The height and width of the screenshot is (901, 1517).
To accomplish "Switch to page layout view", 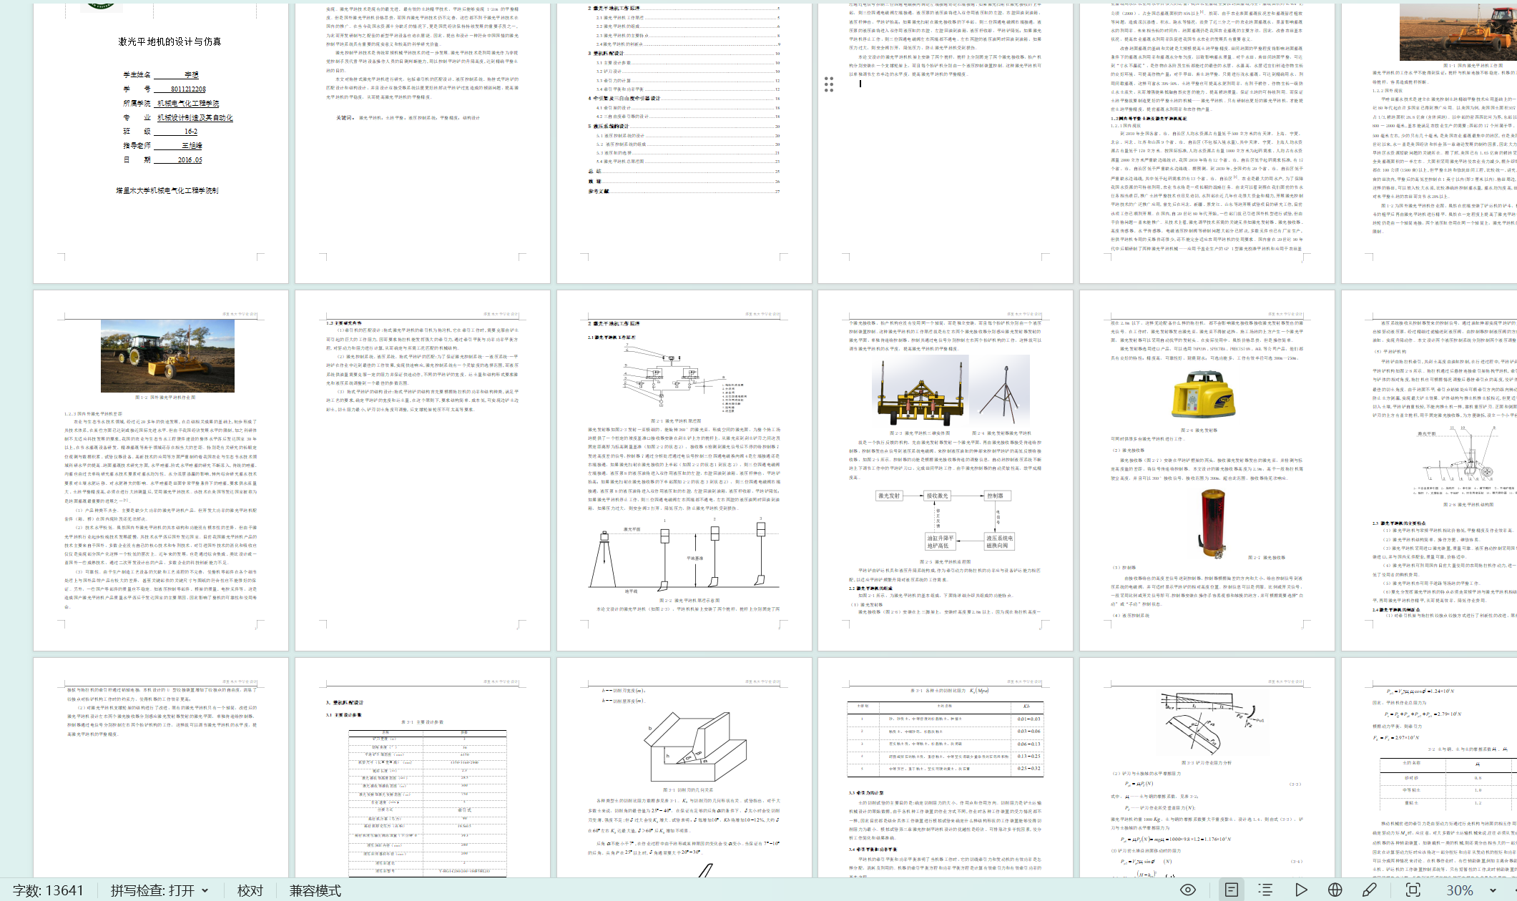I will [x=1231, y=890].
